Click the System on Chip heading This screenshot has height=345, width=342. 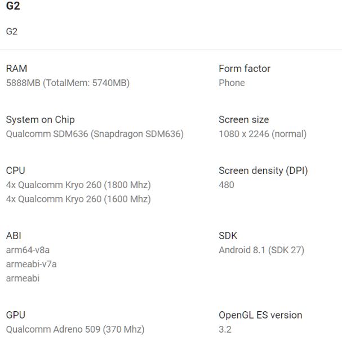click(x=41, y=120)
